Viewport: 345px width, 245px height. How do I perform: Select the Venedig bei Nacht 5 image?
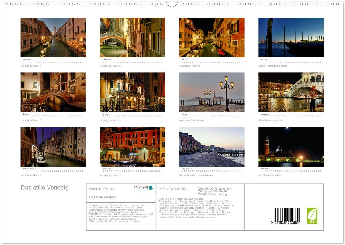[132, 92]
